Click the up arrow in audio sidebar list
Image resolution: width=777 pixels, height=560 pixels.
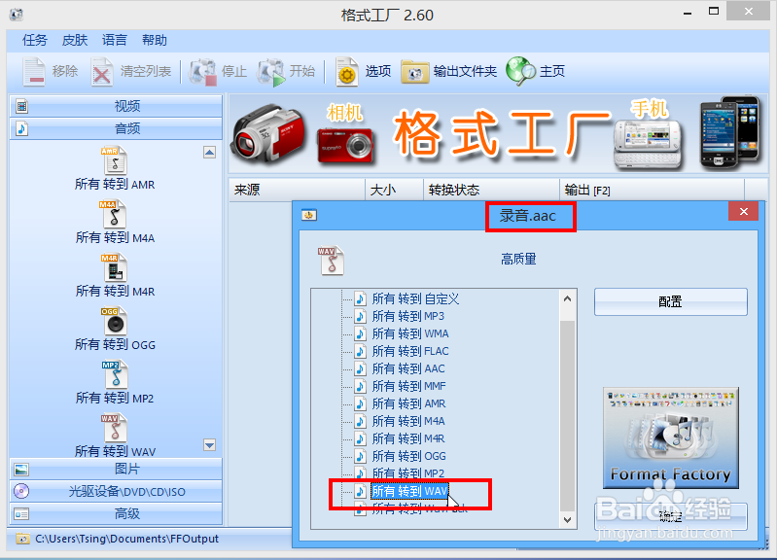click(210, 153)
